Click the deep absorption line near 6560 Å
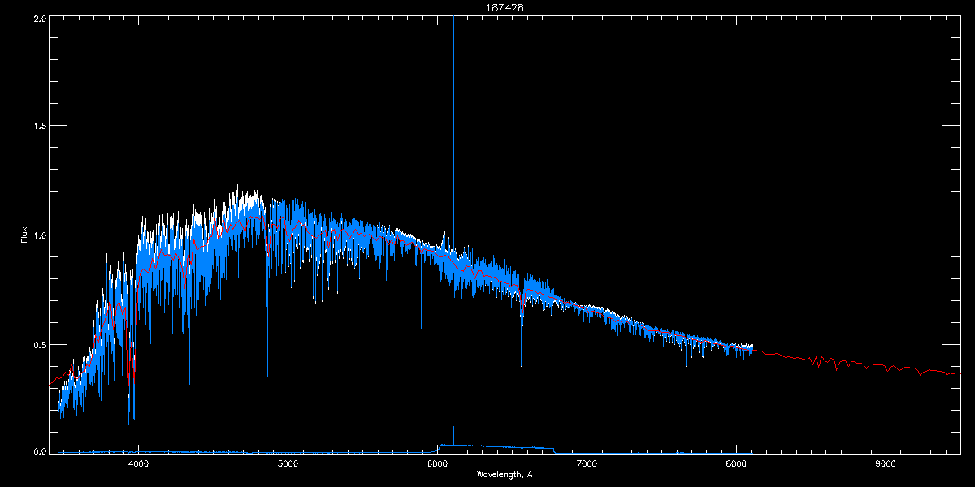The image size is (975, 487). coord(522,341)
